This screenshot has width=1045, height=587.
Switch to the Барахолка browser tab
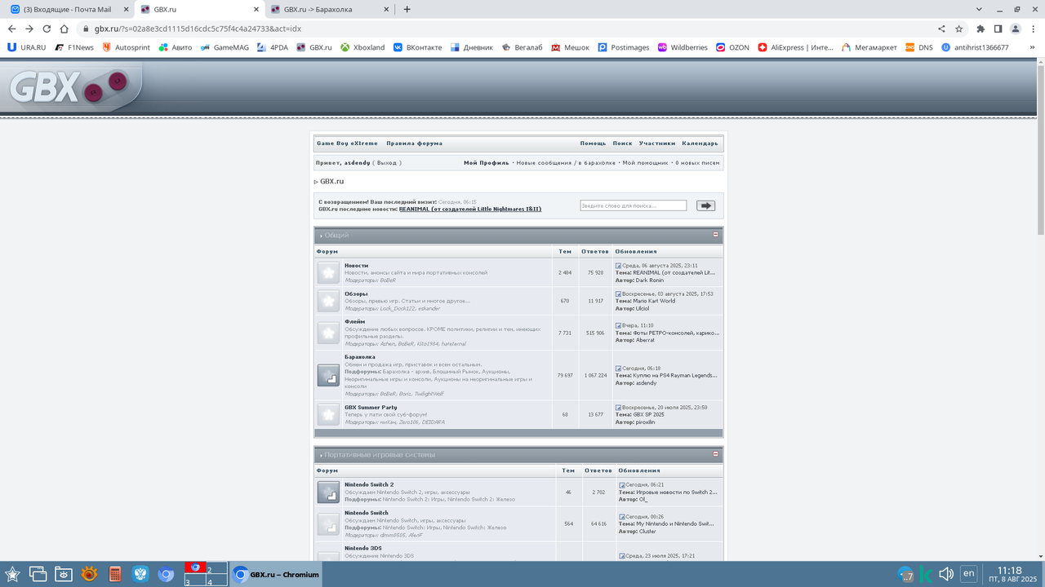coord(329,10)
